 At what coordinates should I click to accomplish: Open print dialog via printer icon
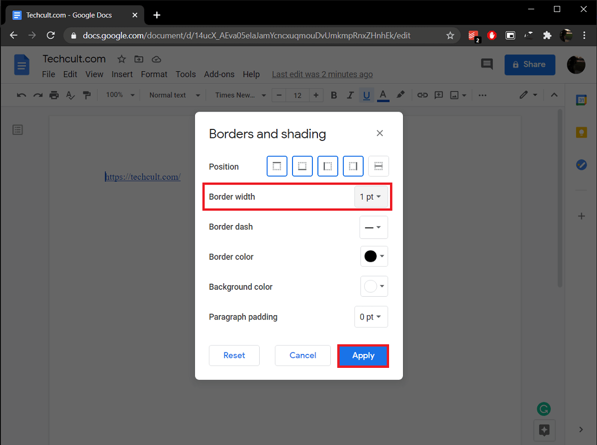tap(54, 95)
